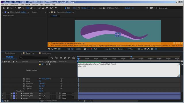Toggle the Skew stopwatch
Screen dimensions: 184x103
(24, 81)
